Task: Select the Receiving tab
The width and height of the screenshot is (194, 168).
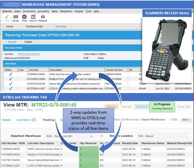Action: click(x=61, y=26)
